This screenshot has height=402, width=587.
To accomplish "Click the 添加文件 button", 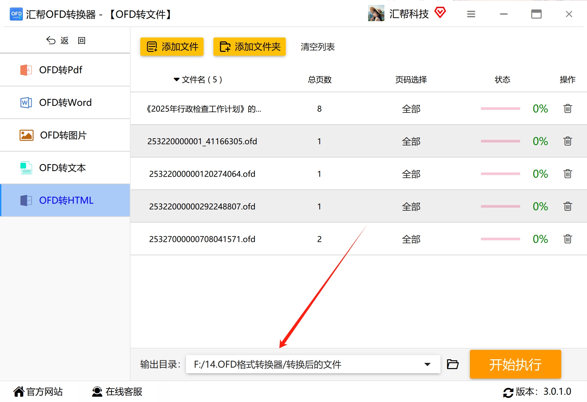I will [172, 47].
